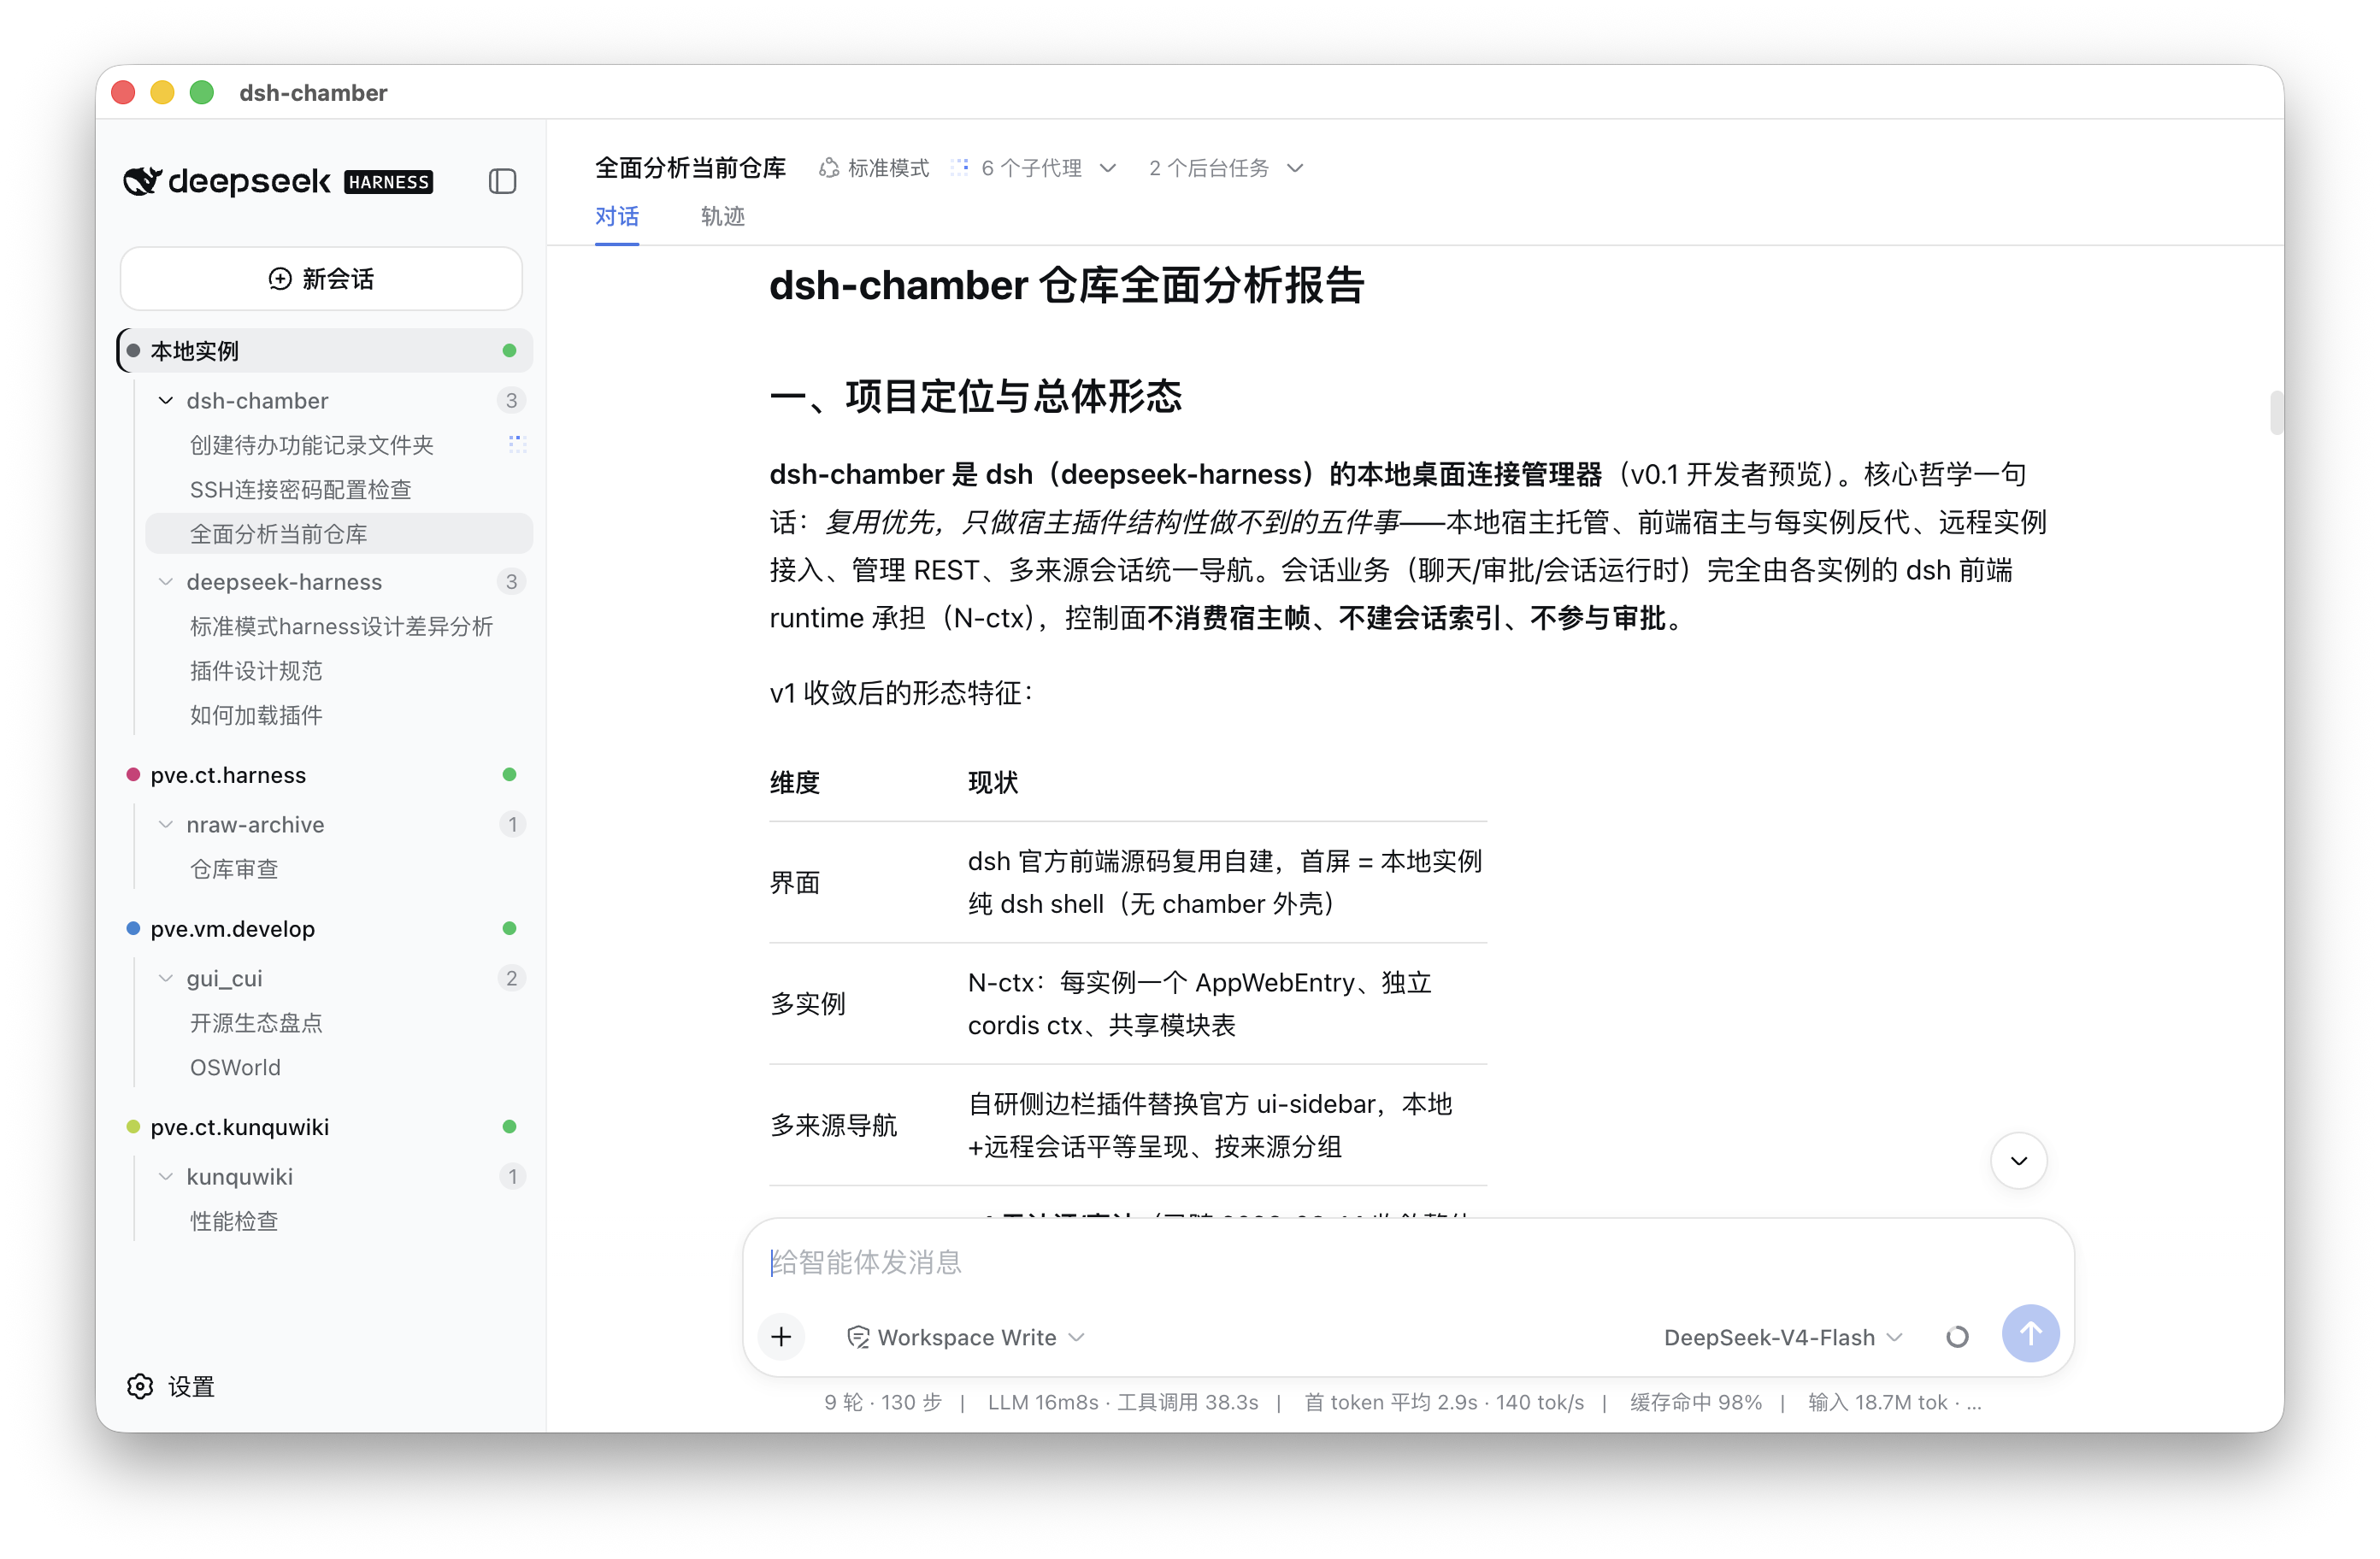Focus the 给智能体发消息 input field
The image size is (2380, 1559).
click(x=1408, y=1263)
